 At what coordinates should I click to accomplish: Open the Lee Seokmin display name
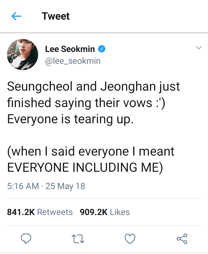click(70, 49)
